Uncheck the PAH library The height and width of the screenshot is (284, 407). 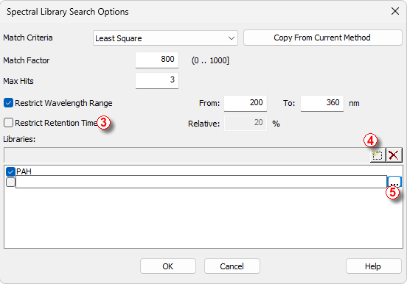[x=10, y=171]
